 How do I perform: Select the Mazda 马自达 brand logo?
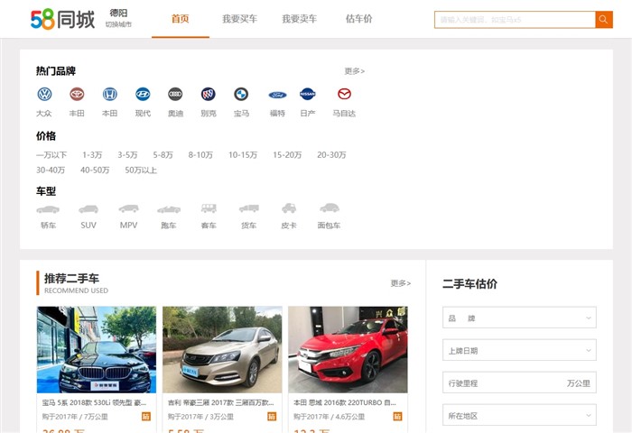pyautogui.click(x=344, y=94)
